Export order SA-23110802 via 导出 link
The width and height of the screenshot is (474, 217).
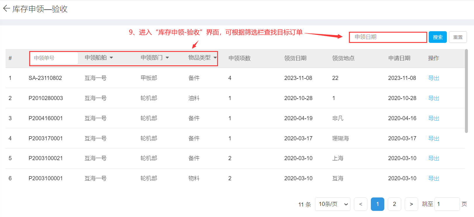tap(434, 78)
